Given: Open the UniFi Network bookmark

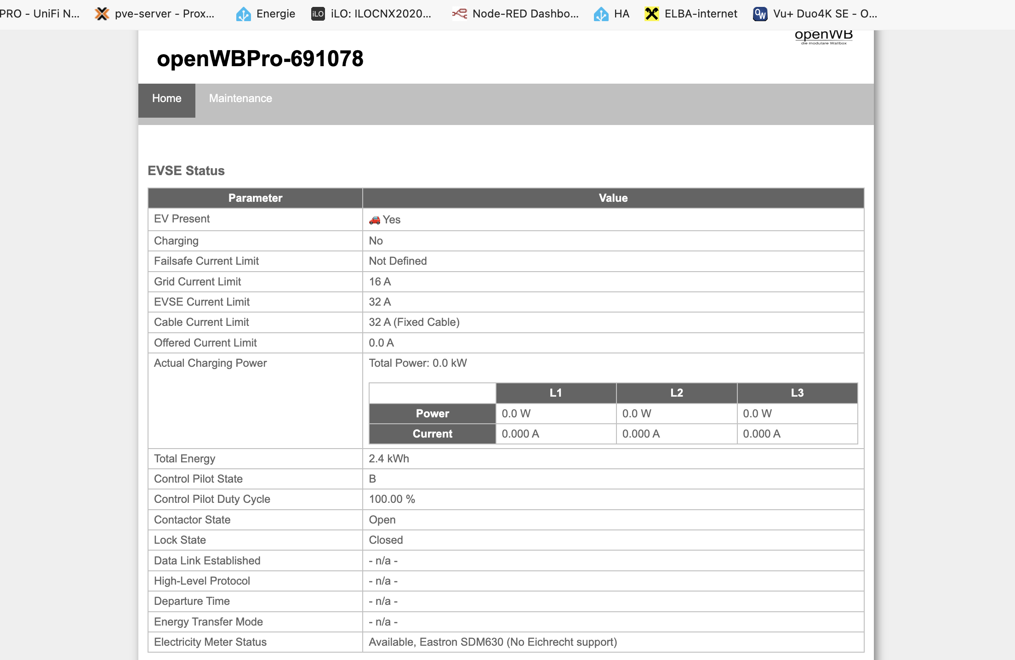Looking at the screenshot, I should tap(40, 14).
